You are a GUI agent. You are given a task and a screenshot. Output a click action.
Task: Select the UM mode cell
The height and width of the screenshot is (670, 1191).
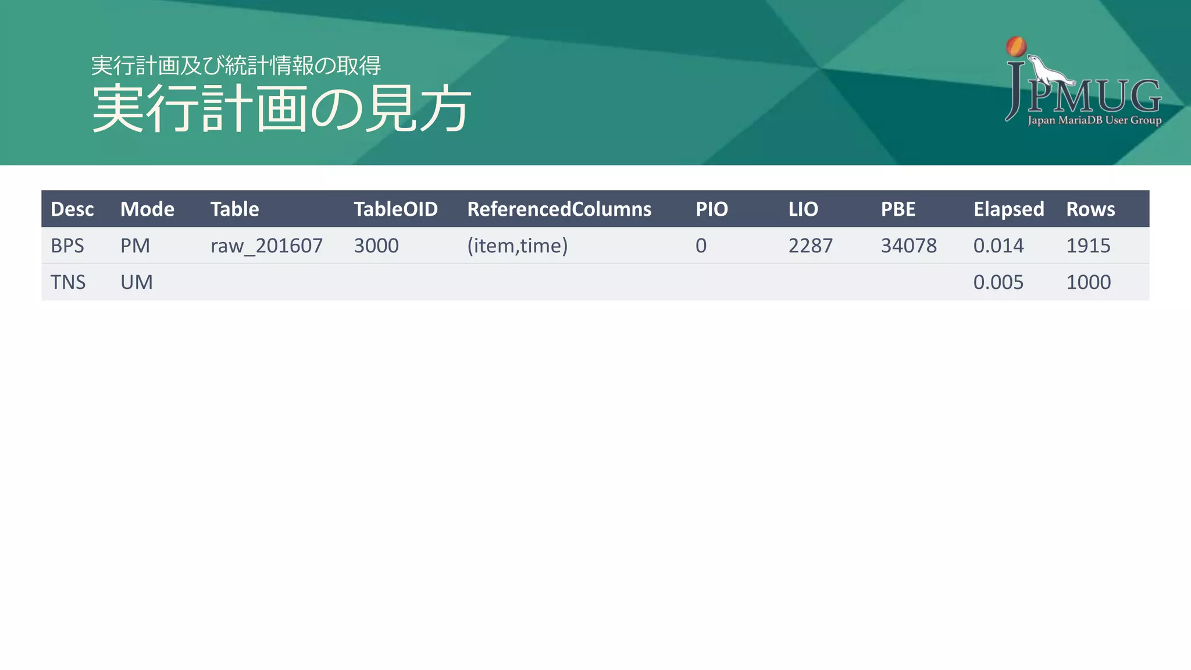click(137, 282)
